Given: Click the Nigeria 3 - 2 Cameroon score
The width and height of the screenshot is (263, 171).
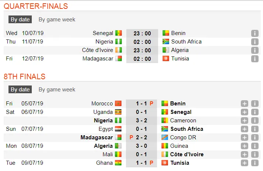Looking at the screenshot, I should click(x=139, y=121).
